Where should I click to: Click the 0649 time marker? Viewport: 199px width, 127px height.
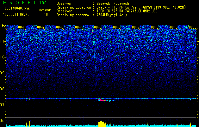point(174,27)
